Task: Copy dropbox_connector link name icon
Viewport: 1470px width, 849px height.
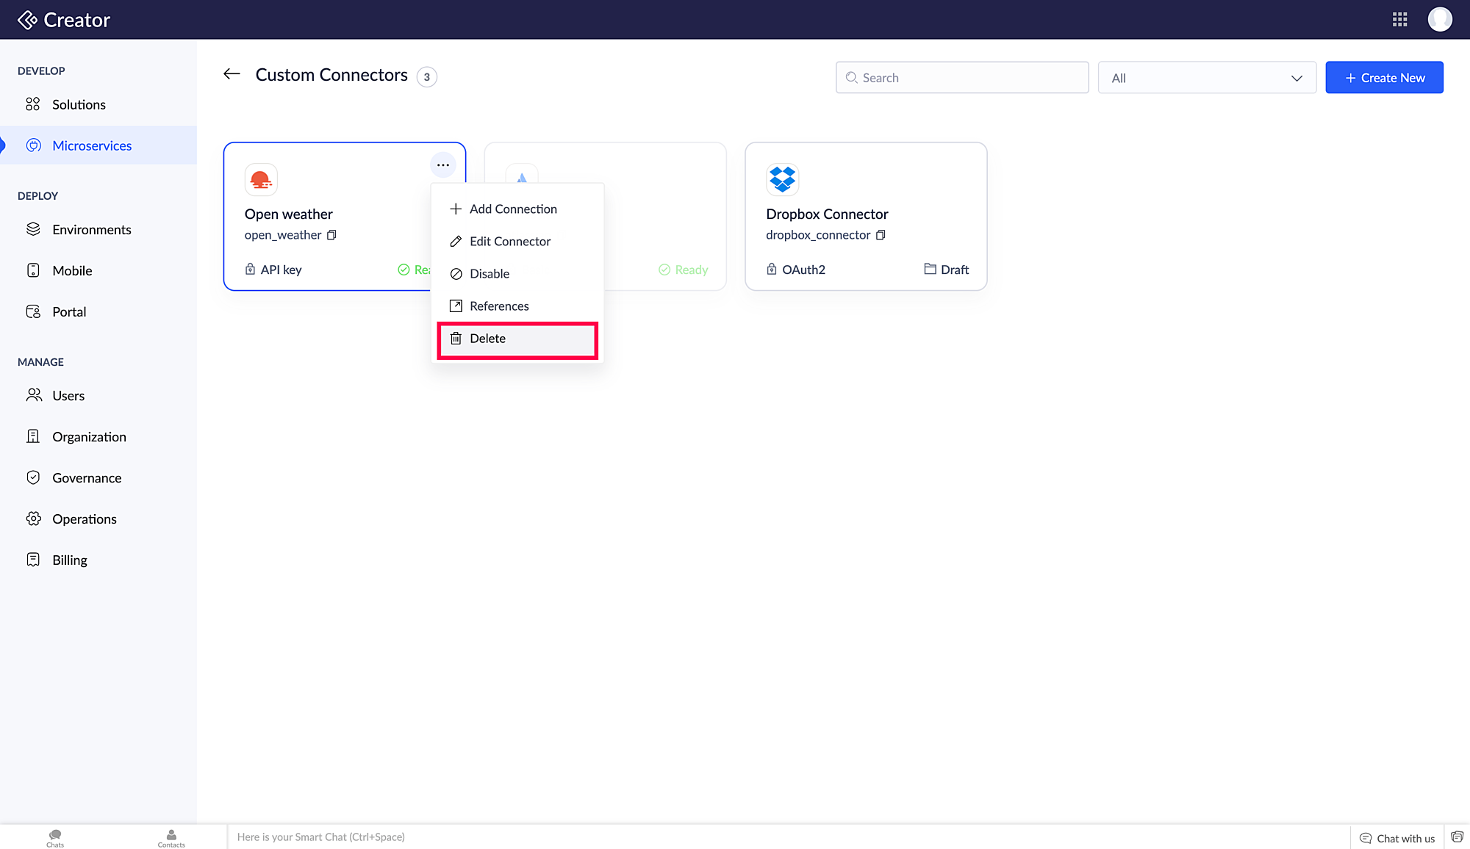Action: pyautogui.click(x=881, y=235)
